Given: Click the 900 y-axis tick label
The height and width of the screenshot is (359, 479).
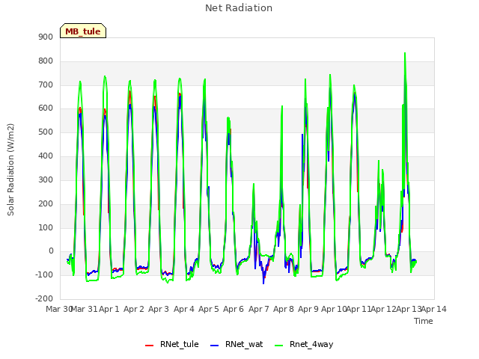Looking at the screenshot, I should point(46,37).
